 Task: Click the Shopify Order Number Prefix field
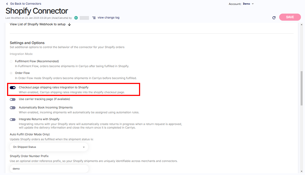(x=49, y=168)
